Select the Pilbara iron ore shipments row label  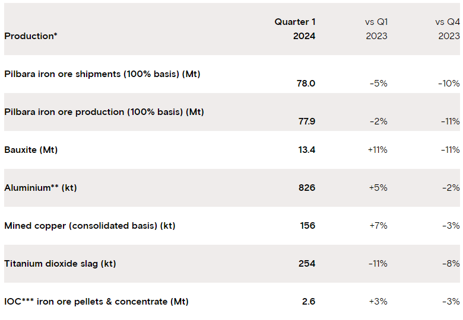102,74
